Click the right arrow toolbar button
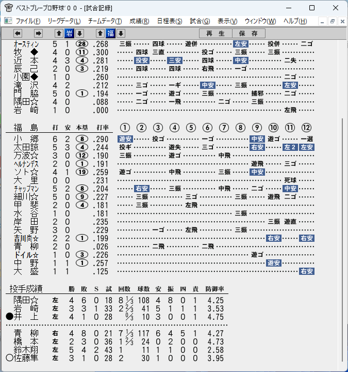348x372 pixels. [x=38, y=34]
